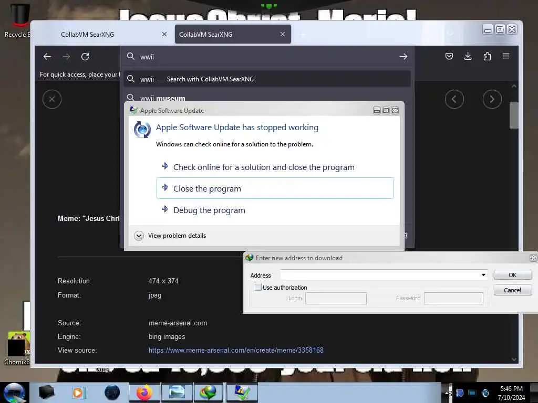Select the second CollabVM SearXNG tab

233,34
